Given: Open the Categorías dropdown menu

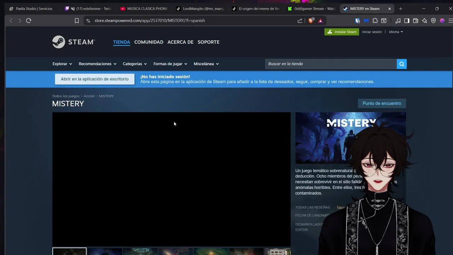Looking at the screenshot, I should point(135,64).
